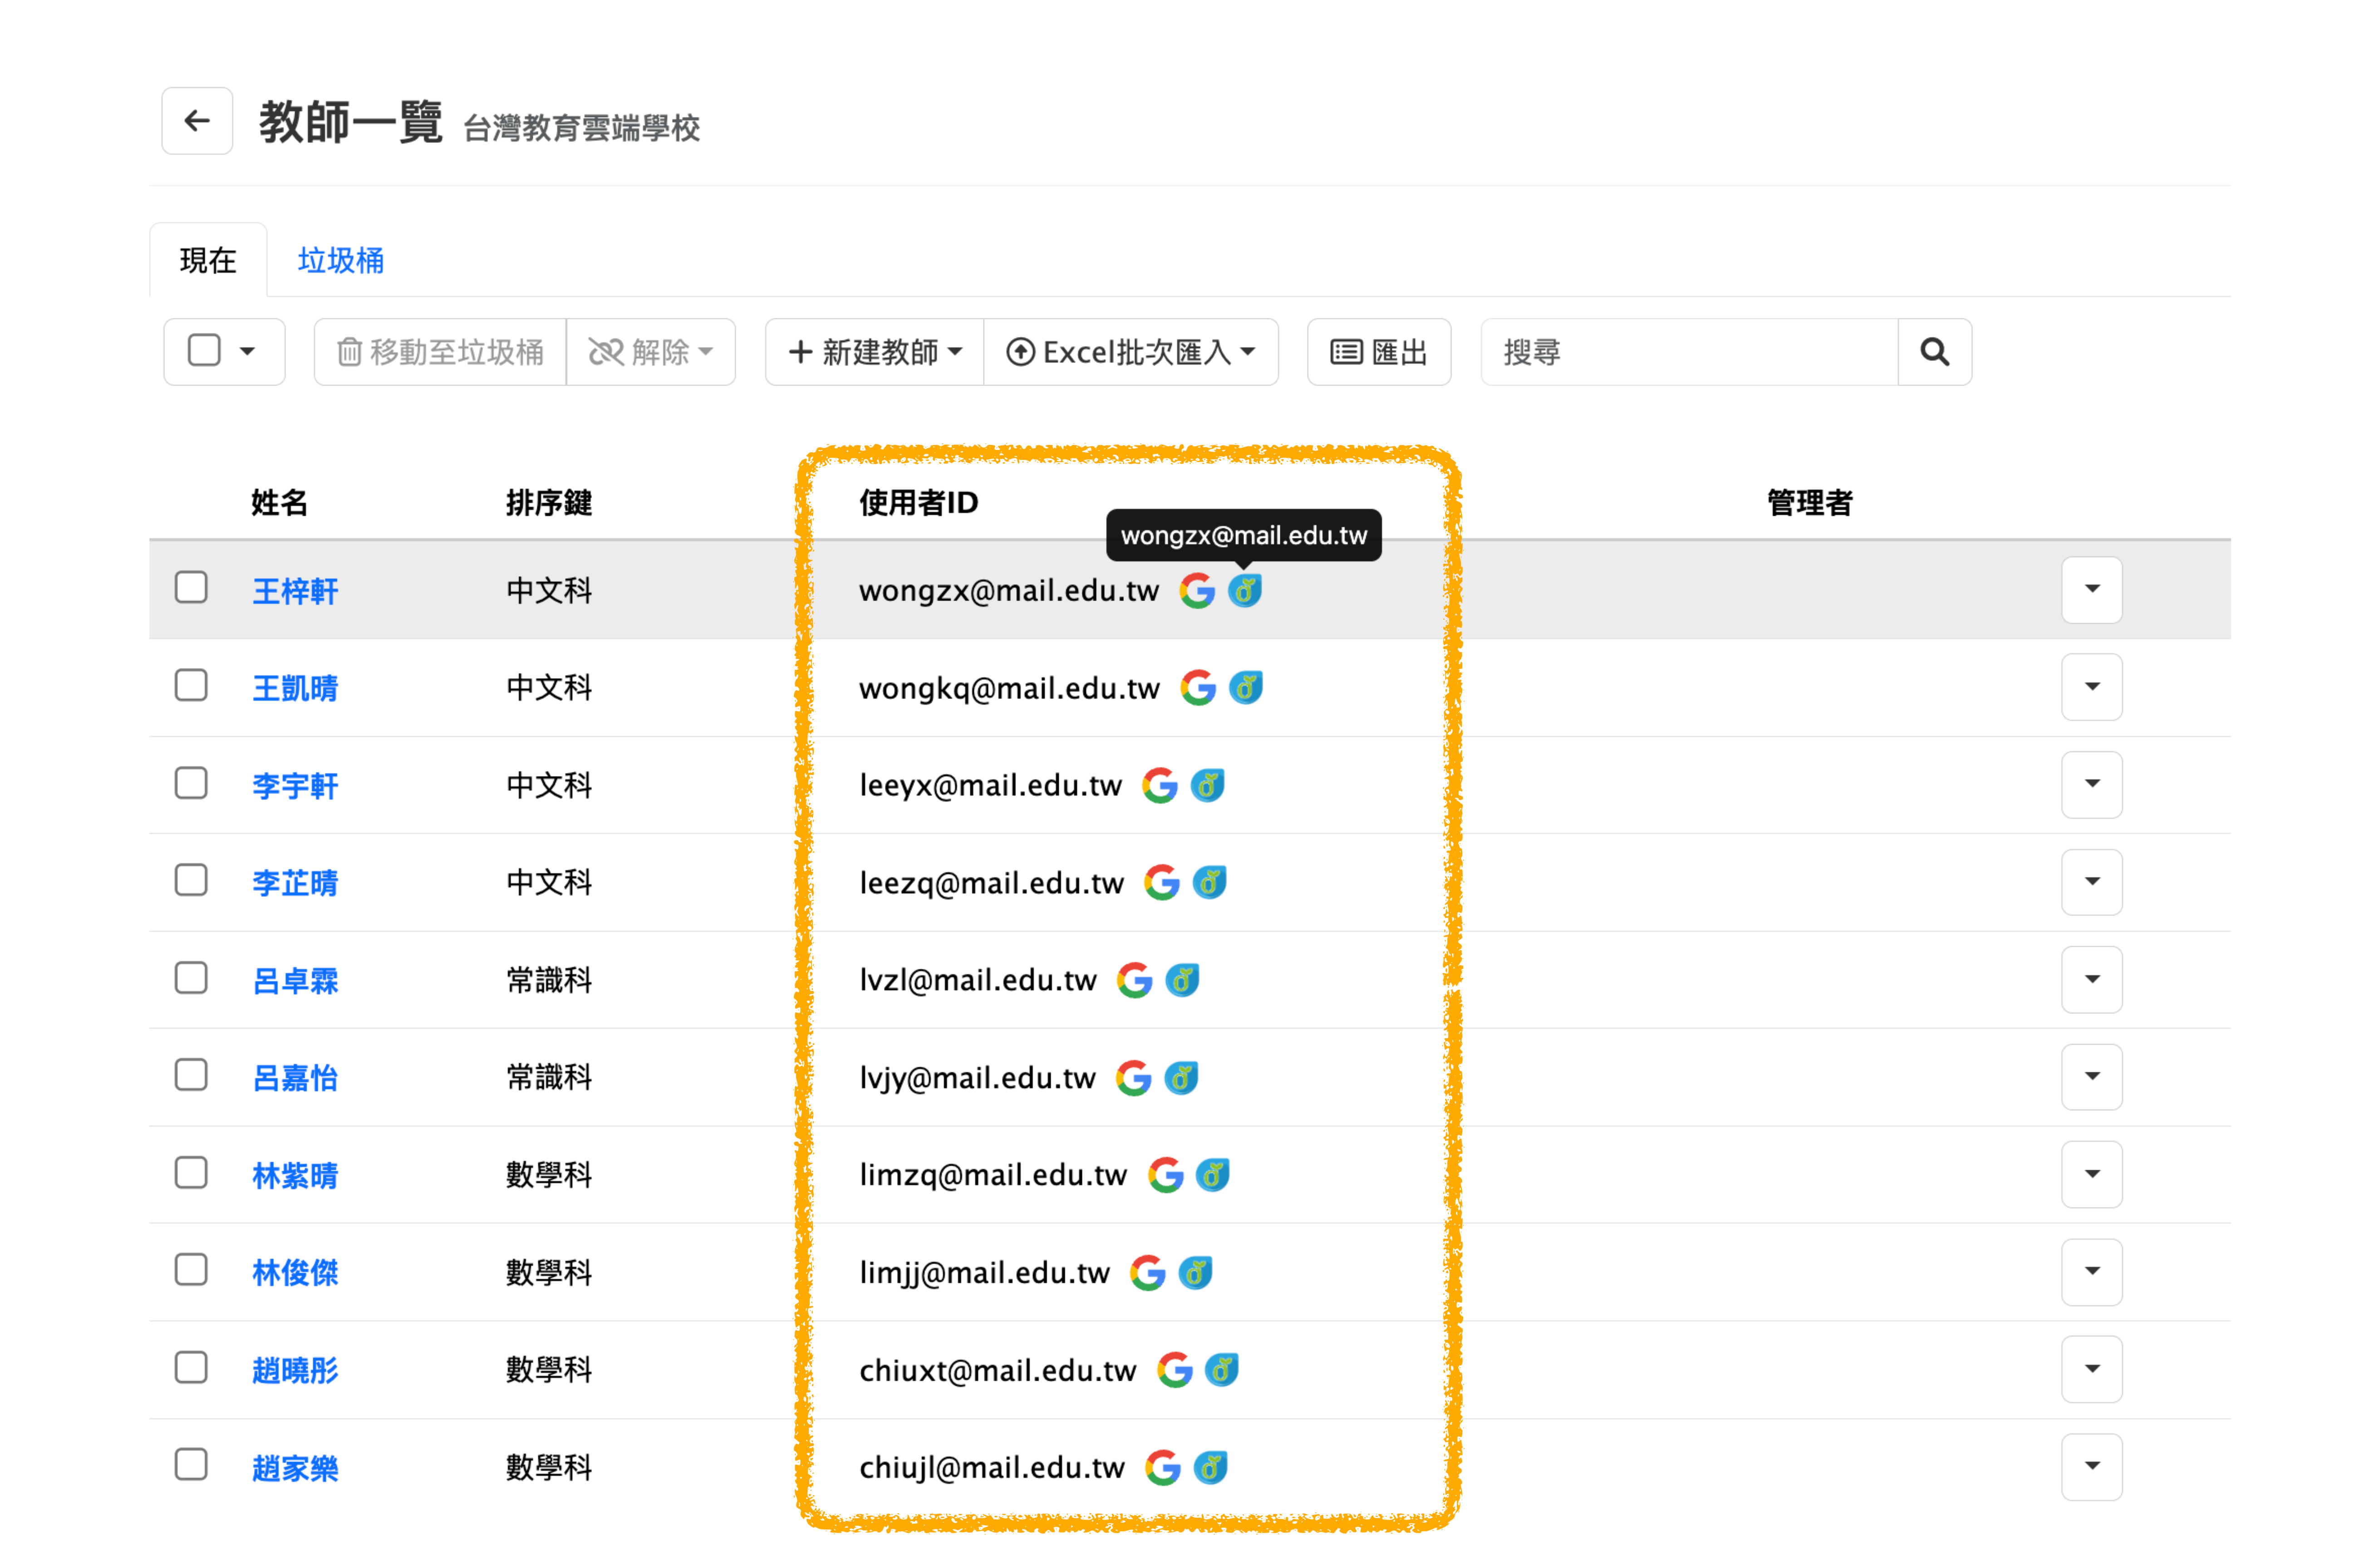Click Google icon in 李宇軒 row
The image size is (2380, 1559).
[x=1160, y=786]
